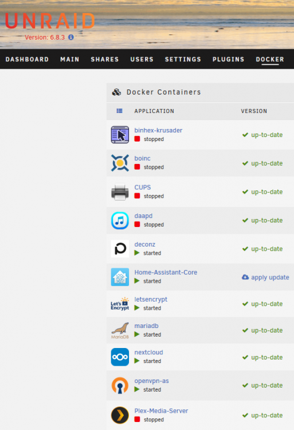Click the Docker Containers cubes icon
This screenshot has height=430, width=294.
point(117,92)
